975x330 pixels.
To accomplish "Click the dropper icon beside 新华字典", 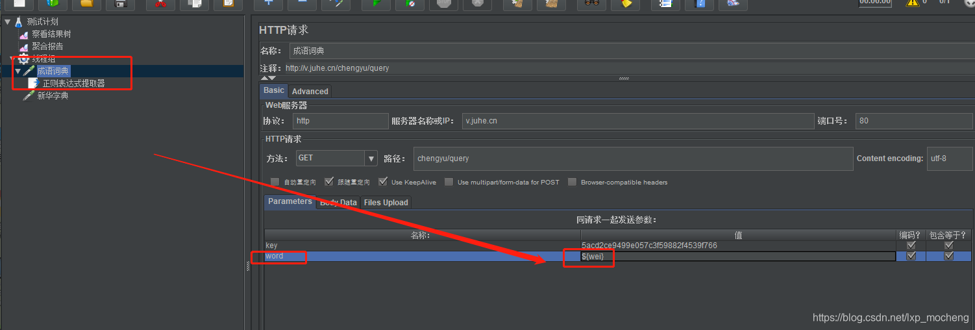I will tap(29, 95).
